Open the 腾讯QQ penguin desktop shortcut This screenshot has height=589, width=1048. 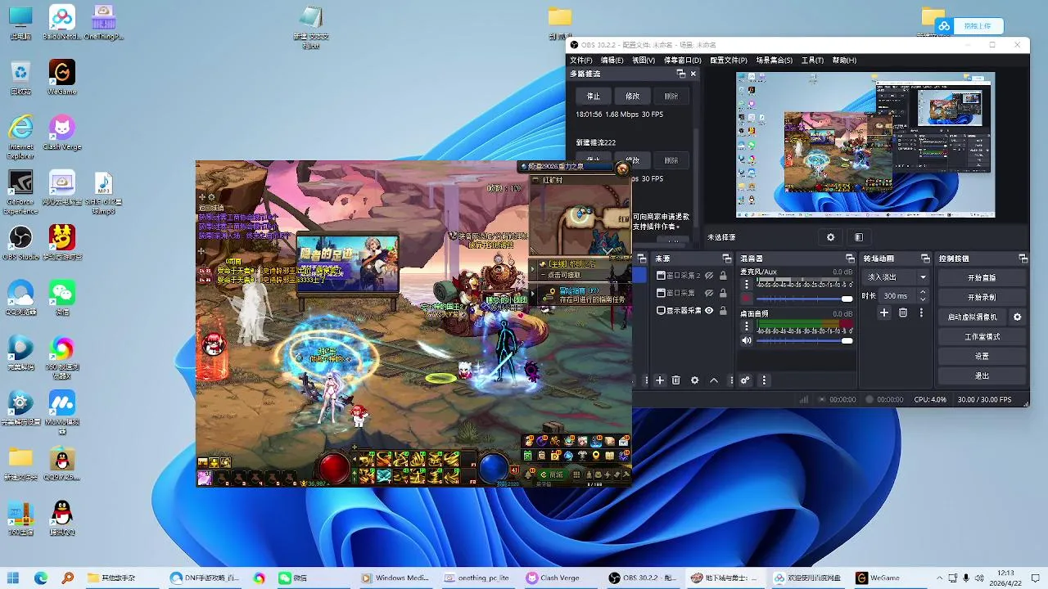[62, 519]
